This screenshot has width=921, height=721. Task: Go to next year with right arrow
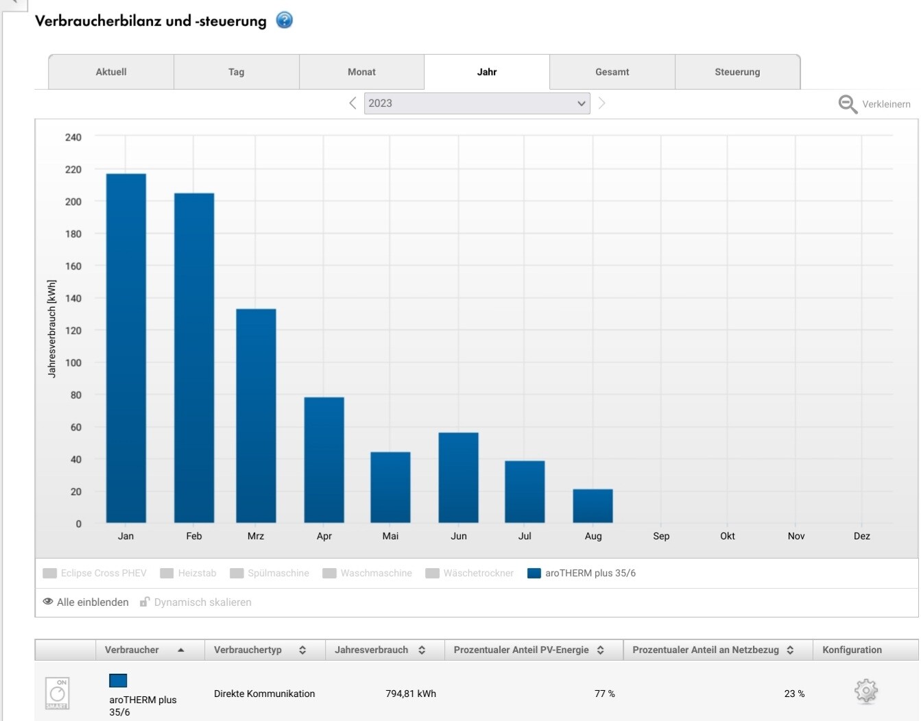602,103
